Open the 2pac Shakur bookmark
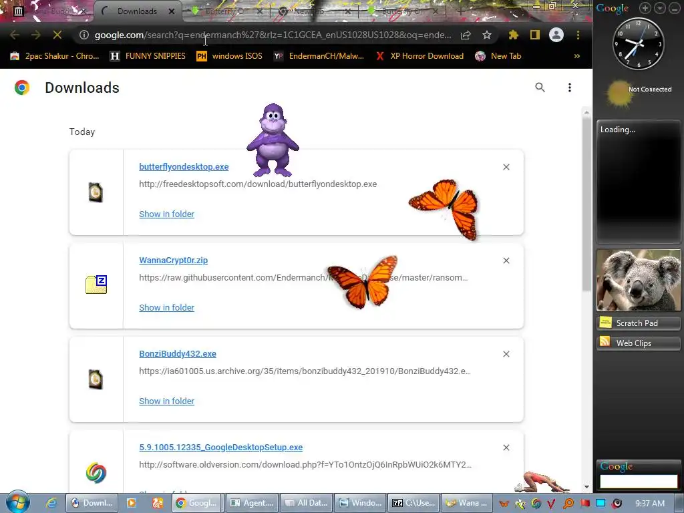The height and width of the screenshot is (513, 684). [55, 56]
